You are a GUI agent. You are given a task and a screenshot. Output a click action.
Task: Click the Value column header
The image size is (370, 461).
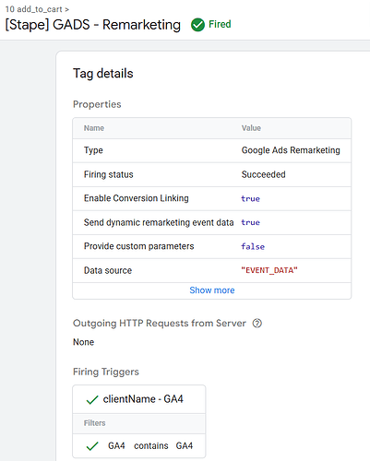(251, 128)
